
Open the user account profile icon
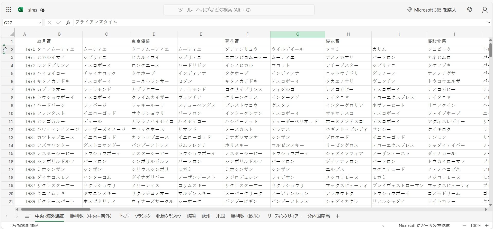point(485,10)
